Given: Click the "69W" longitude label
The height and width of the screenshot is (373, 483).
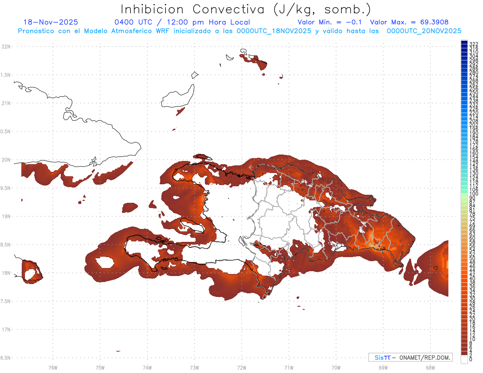Looking at the screenshot, I should click(383, 367).
